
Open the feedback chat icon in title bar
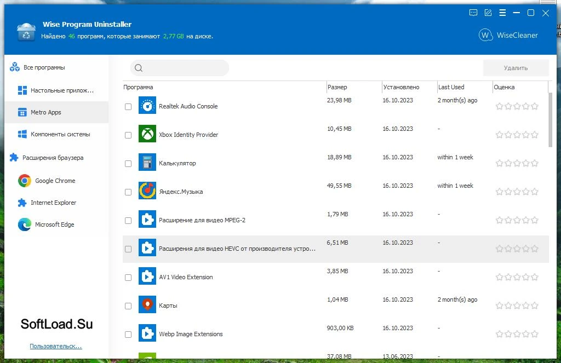point(473,13)
